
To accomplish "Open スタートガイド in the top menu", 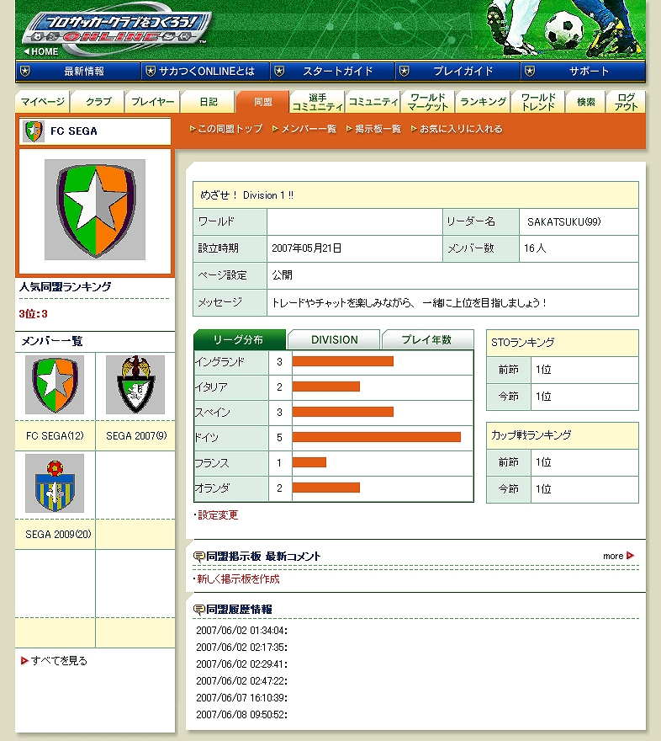I will [x=336, y=72].
